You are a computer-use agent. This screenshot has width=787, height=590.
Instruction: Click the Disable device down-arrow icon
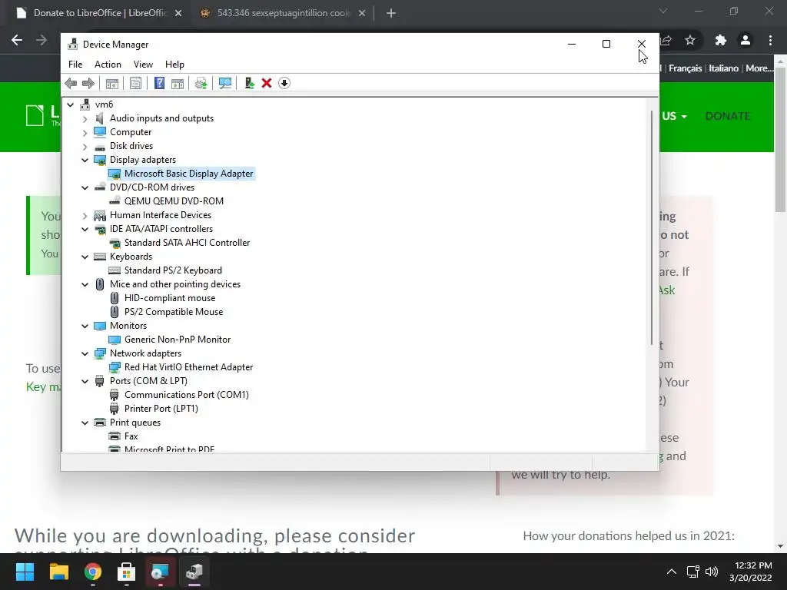coord(284,83)
